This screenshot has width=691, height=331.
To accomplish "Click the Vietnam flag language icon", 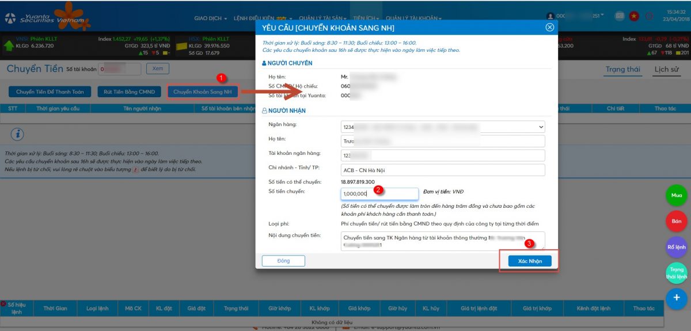I will pyautogui.click(x=635, y=16).
